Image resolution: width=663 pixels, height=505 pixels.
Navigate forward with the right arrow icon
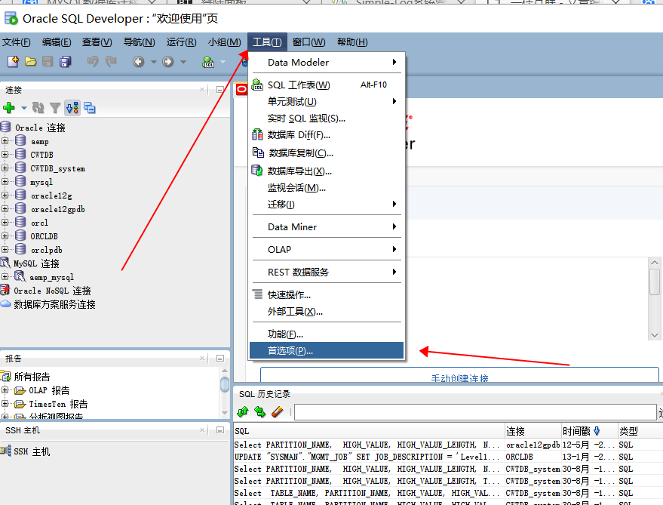point(168,62)
